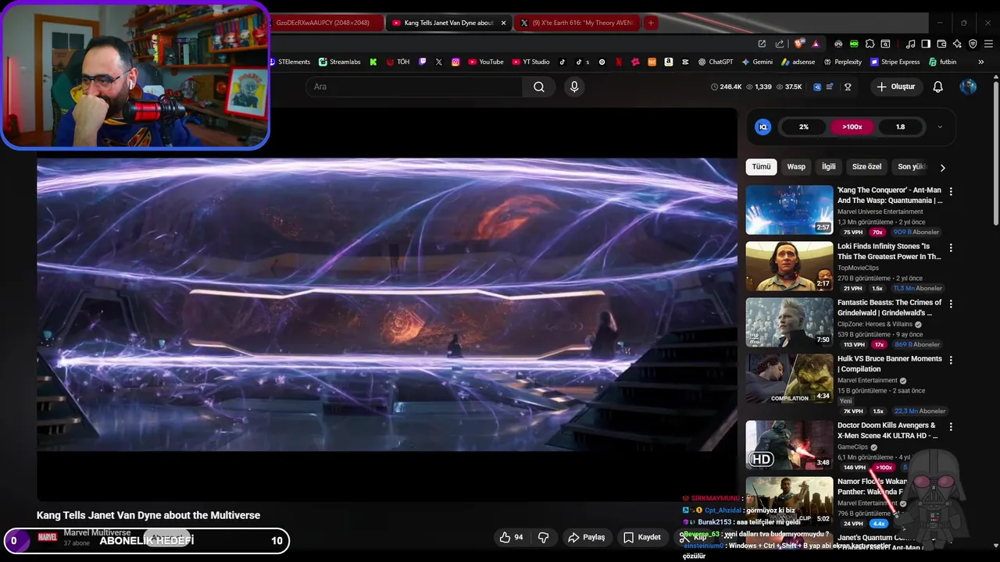Click the vidIQ blue logo icon

763,126
